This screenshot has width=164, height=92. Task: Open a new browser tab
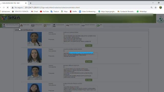30,3
